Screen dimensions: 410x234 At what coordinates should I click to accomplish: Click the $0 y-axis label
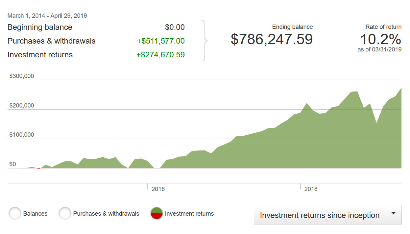12,164
